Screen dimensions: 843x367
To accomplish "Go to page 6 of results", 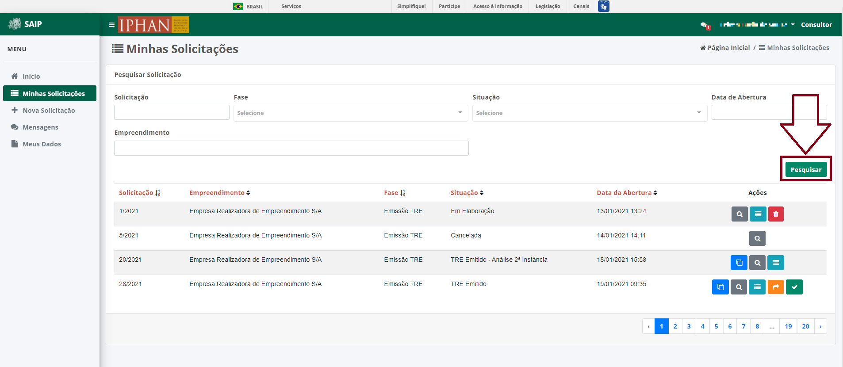I will point(730,326).
